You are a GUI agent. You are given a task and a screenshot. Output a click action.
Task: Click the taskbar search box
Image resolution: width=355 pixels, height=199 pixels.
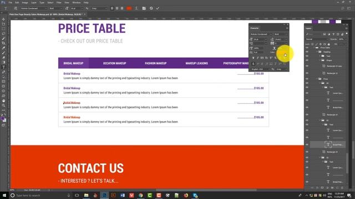40,195
